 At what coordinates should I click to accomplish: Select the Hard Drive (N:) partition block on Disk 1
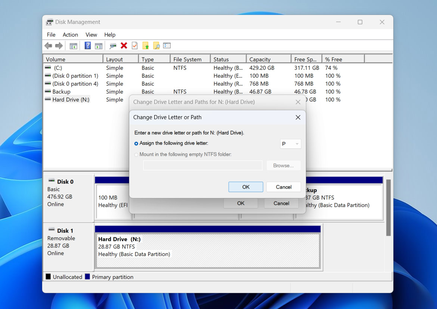pos(208,250)
